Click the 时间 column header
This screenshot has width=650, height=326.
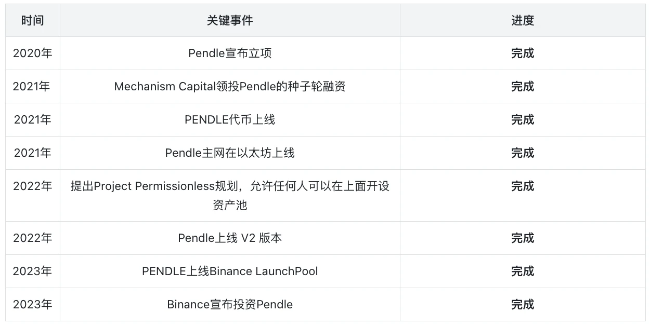point(32,20)
